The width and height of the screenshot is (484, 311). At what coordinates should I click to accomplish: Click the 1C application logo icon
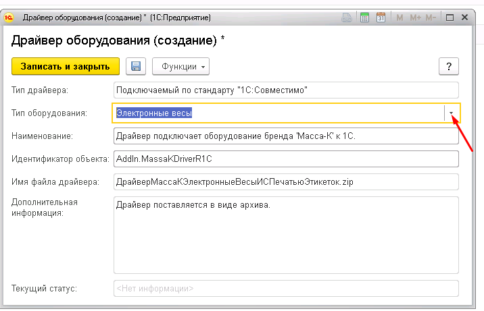click(9, 18)
